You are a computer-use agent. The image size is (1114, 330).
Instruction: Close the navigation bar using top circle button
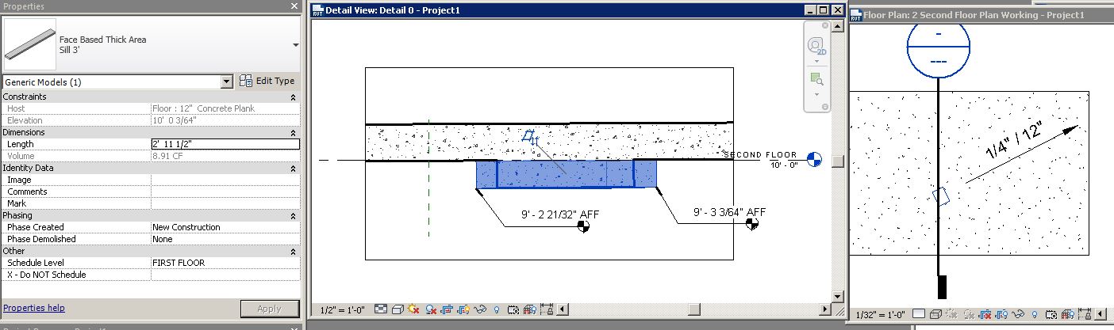click(825, 26)
